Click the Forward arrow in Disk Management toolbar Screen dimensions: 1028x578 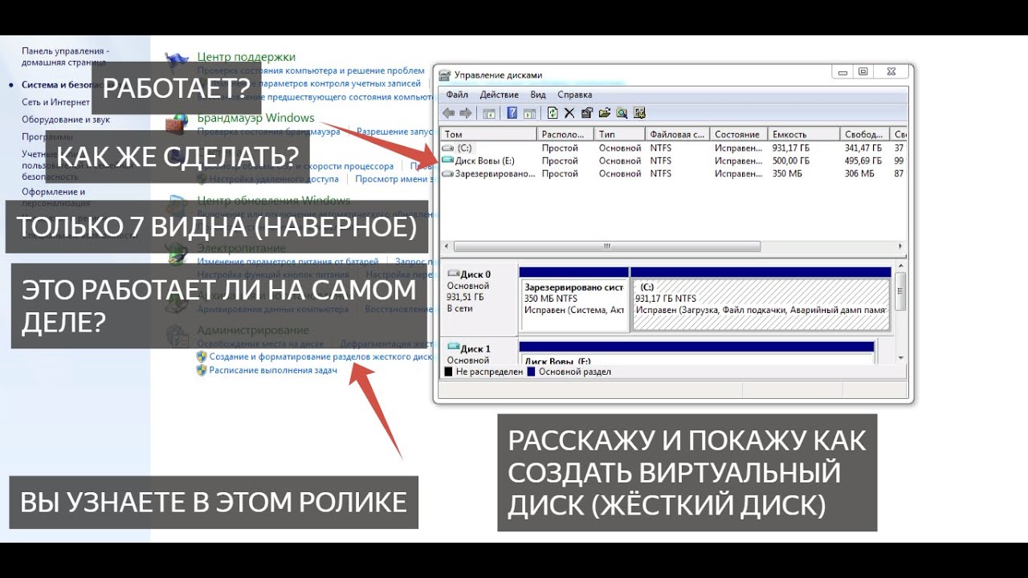tap(465, 113)
